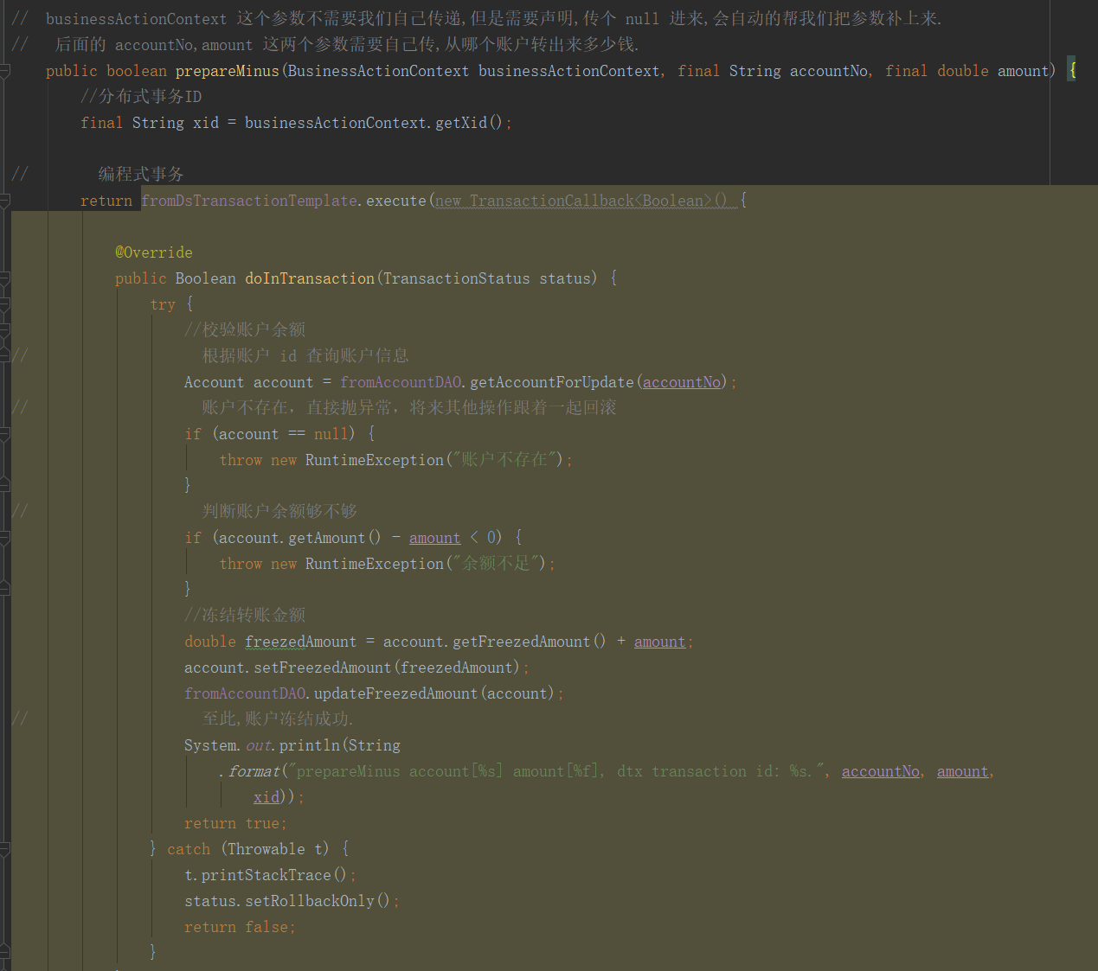Place cursor on 'final String xid' declaration

point(150,123)
